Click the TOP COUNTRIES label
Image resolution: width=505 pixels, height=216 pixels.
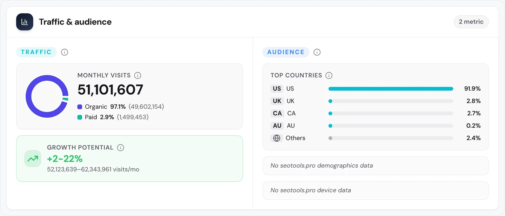point(296,75)
